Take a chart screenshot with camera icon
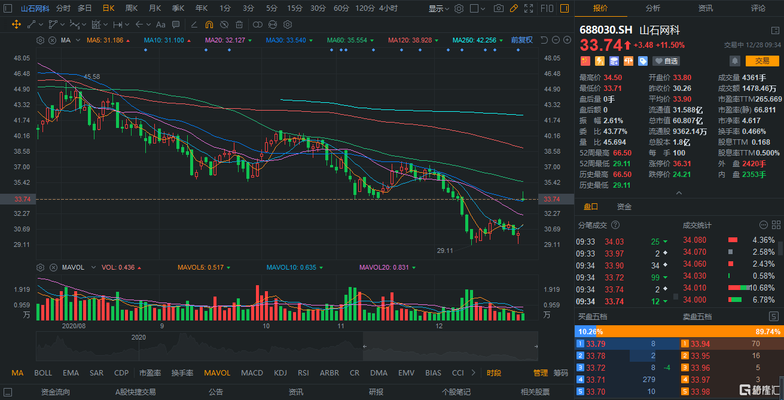 [x=499, y=8]
